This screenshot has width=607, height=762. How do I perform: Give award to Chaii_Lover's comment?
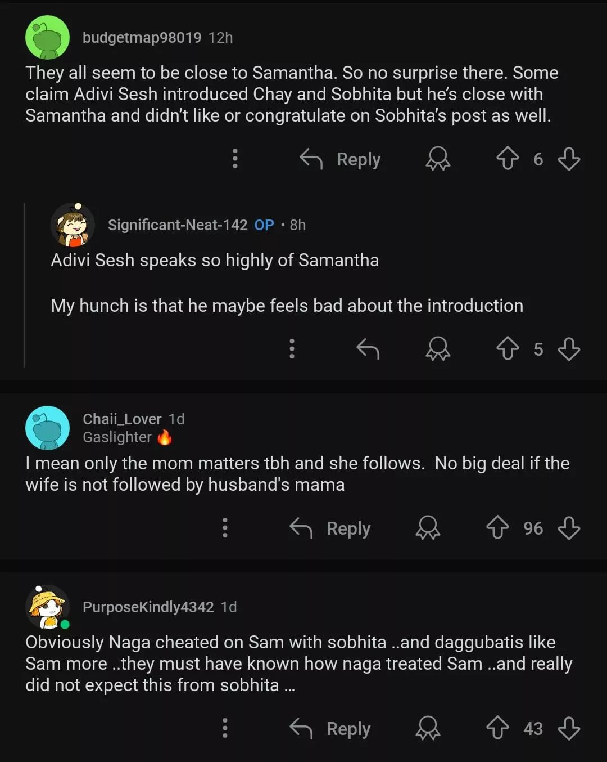click(x=428, y=528)
